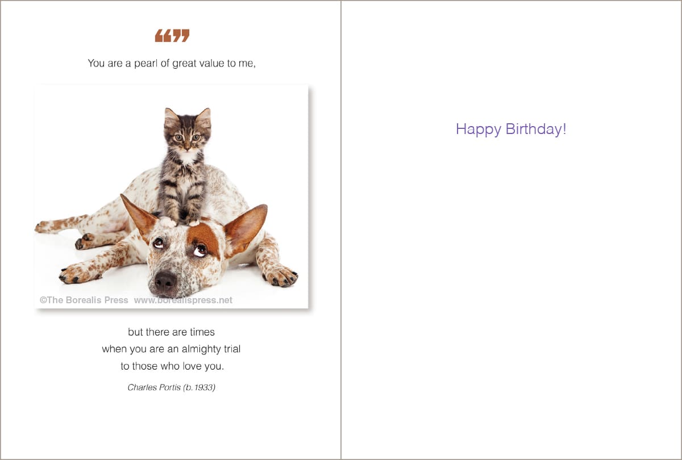Click the dog's brown eye patch
Image resolution: width=682 pixels, height=460 pixels.
[x=203, y=238]
